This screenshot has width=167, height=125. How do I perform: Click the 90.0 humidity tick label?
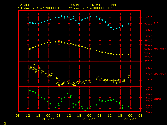pos(149,94)
